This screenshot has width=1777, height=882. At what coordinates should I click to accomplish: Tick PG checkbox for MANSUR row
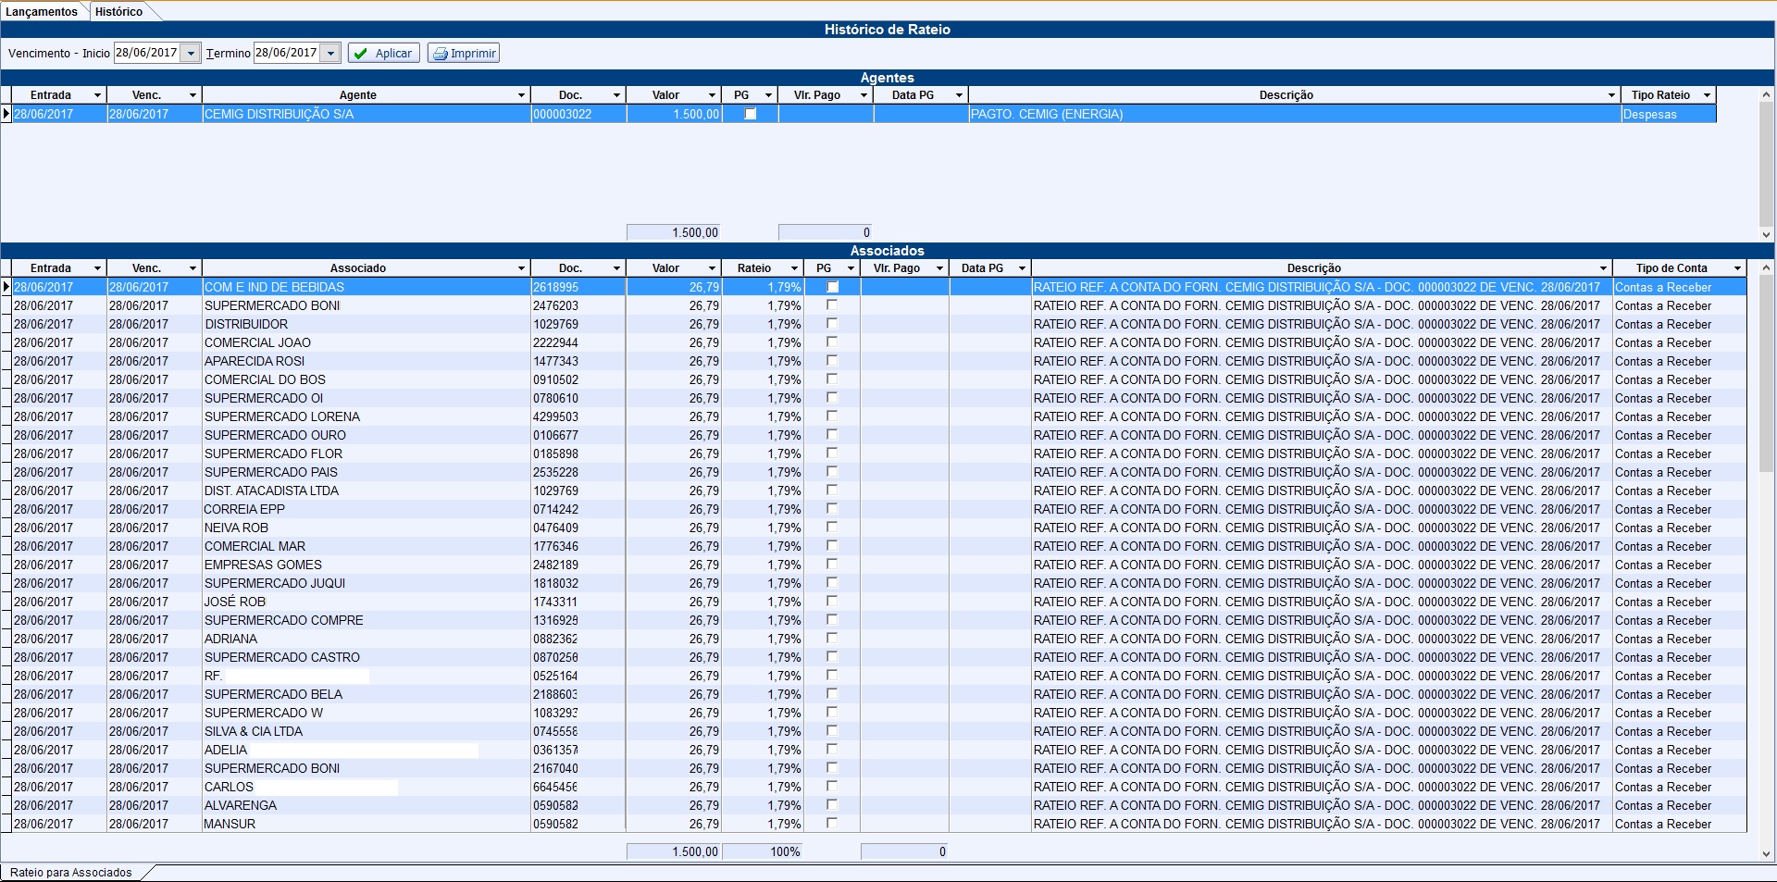(832, 824)
